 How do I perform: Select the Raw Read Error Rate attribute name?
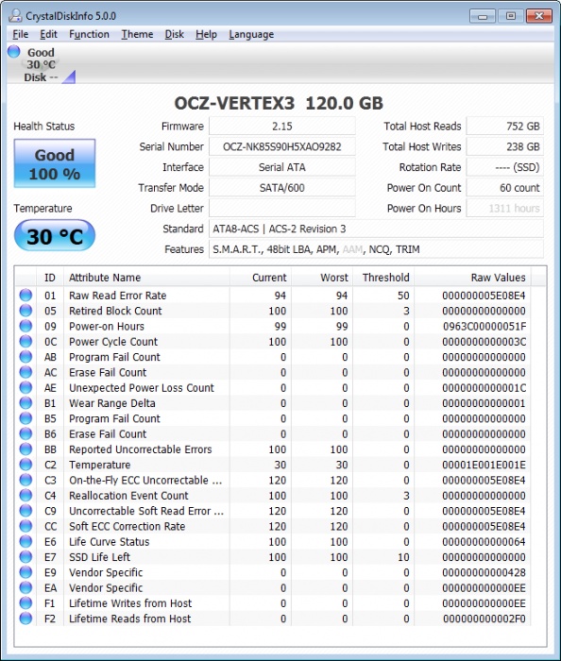pos(118,296)
